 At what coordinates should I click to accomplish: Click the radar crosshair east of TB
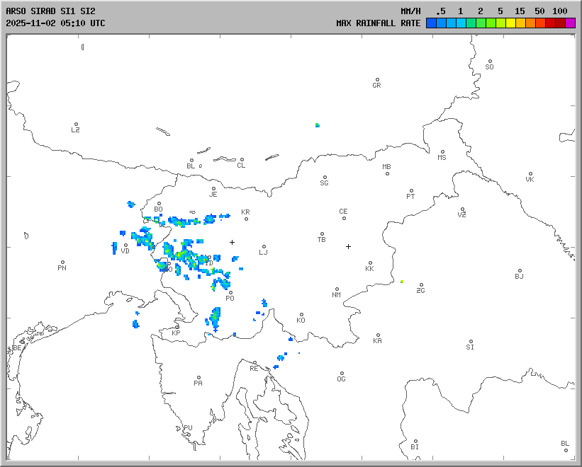coord(348,246)
